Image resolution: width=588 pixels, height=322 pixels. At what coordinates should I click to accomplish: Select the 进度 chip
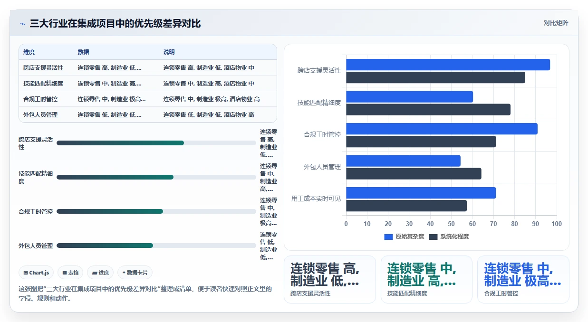(100, 273)
